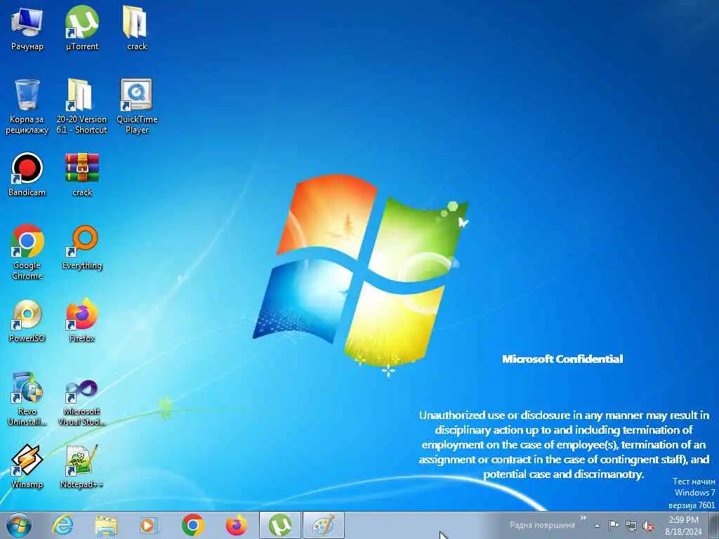
Task: Open the muted volume tray icon
Action: coord(648,526)
